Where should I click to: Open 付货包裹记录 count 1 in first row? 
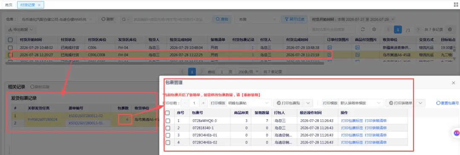253,48
